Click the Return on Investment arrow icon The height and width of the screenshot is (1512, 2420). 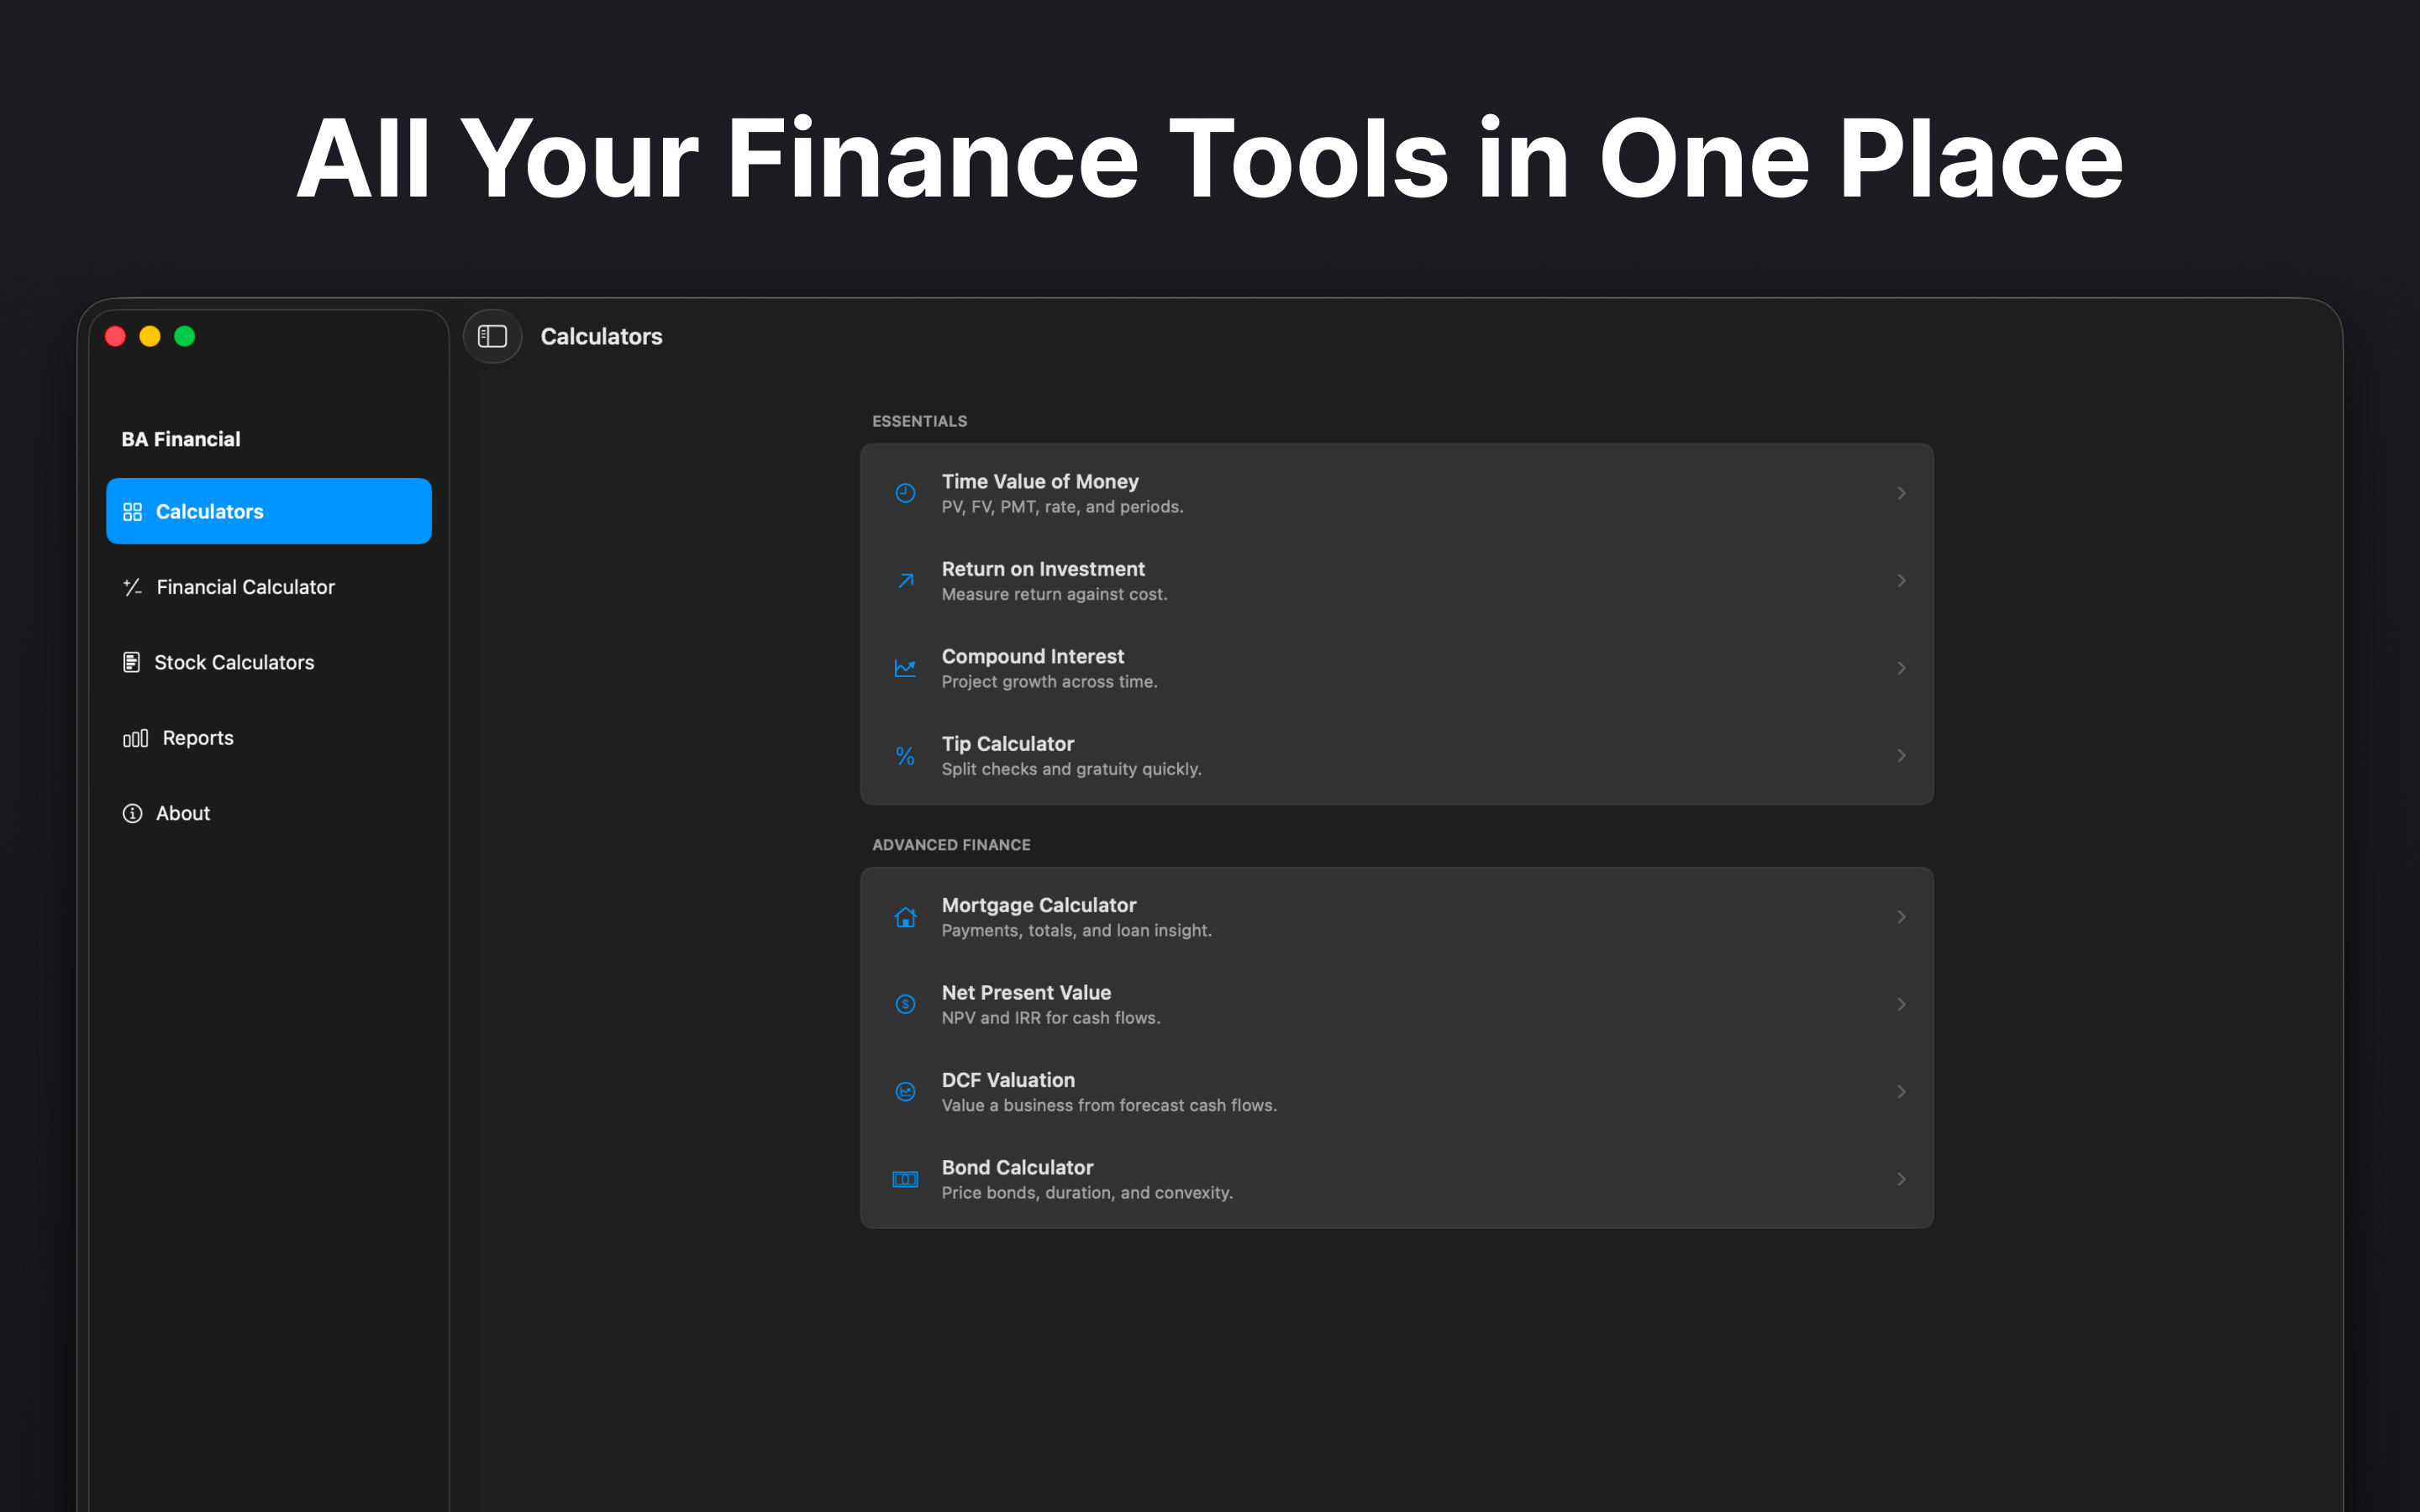(905, 581)
